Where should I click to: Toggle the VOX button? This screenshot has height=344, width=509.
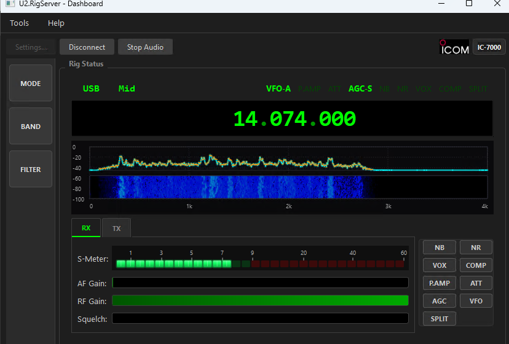(439, 265)
